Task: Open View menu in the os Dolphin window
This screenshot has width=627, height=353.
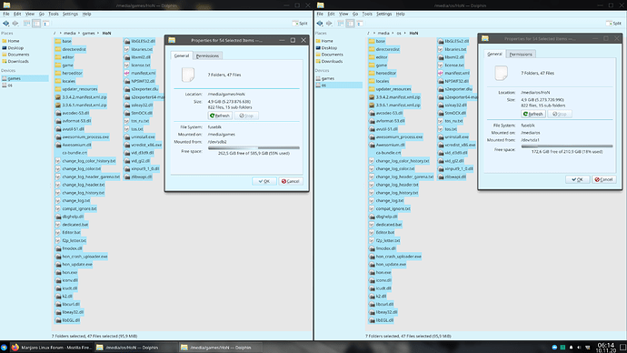Action: tap(343, 14)
